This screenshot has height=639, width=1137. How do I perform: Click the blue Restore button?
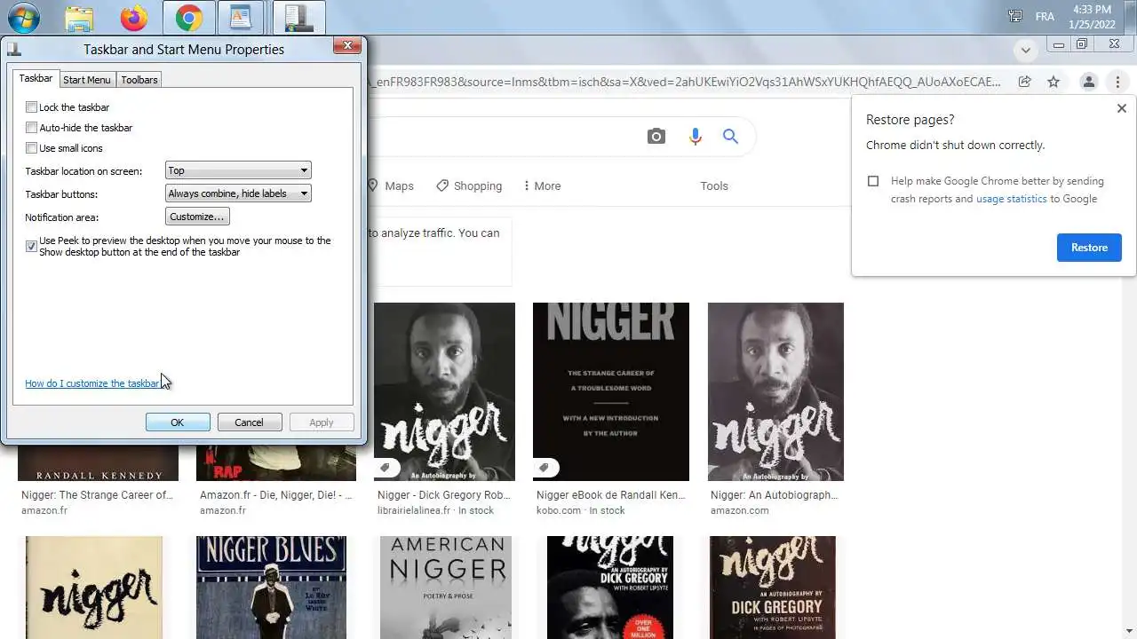(1089, 247)
